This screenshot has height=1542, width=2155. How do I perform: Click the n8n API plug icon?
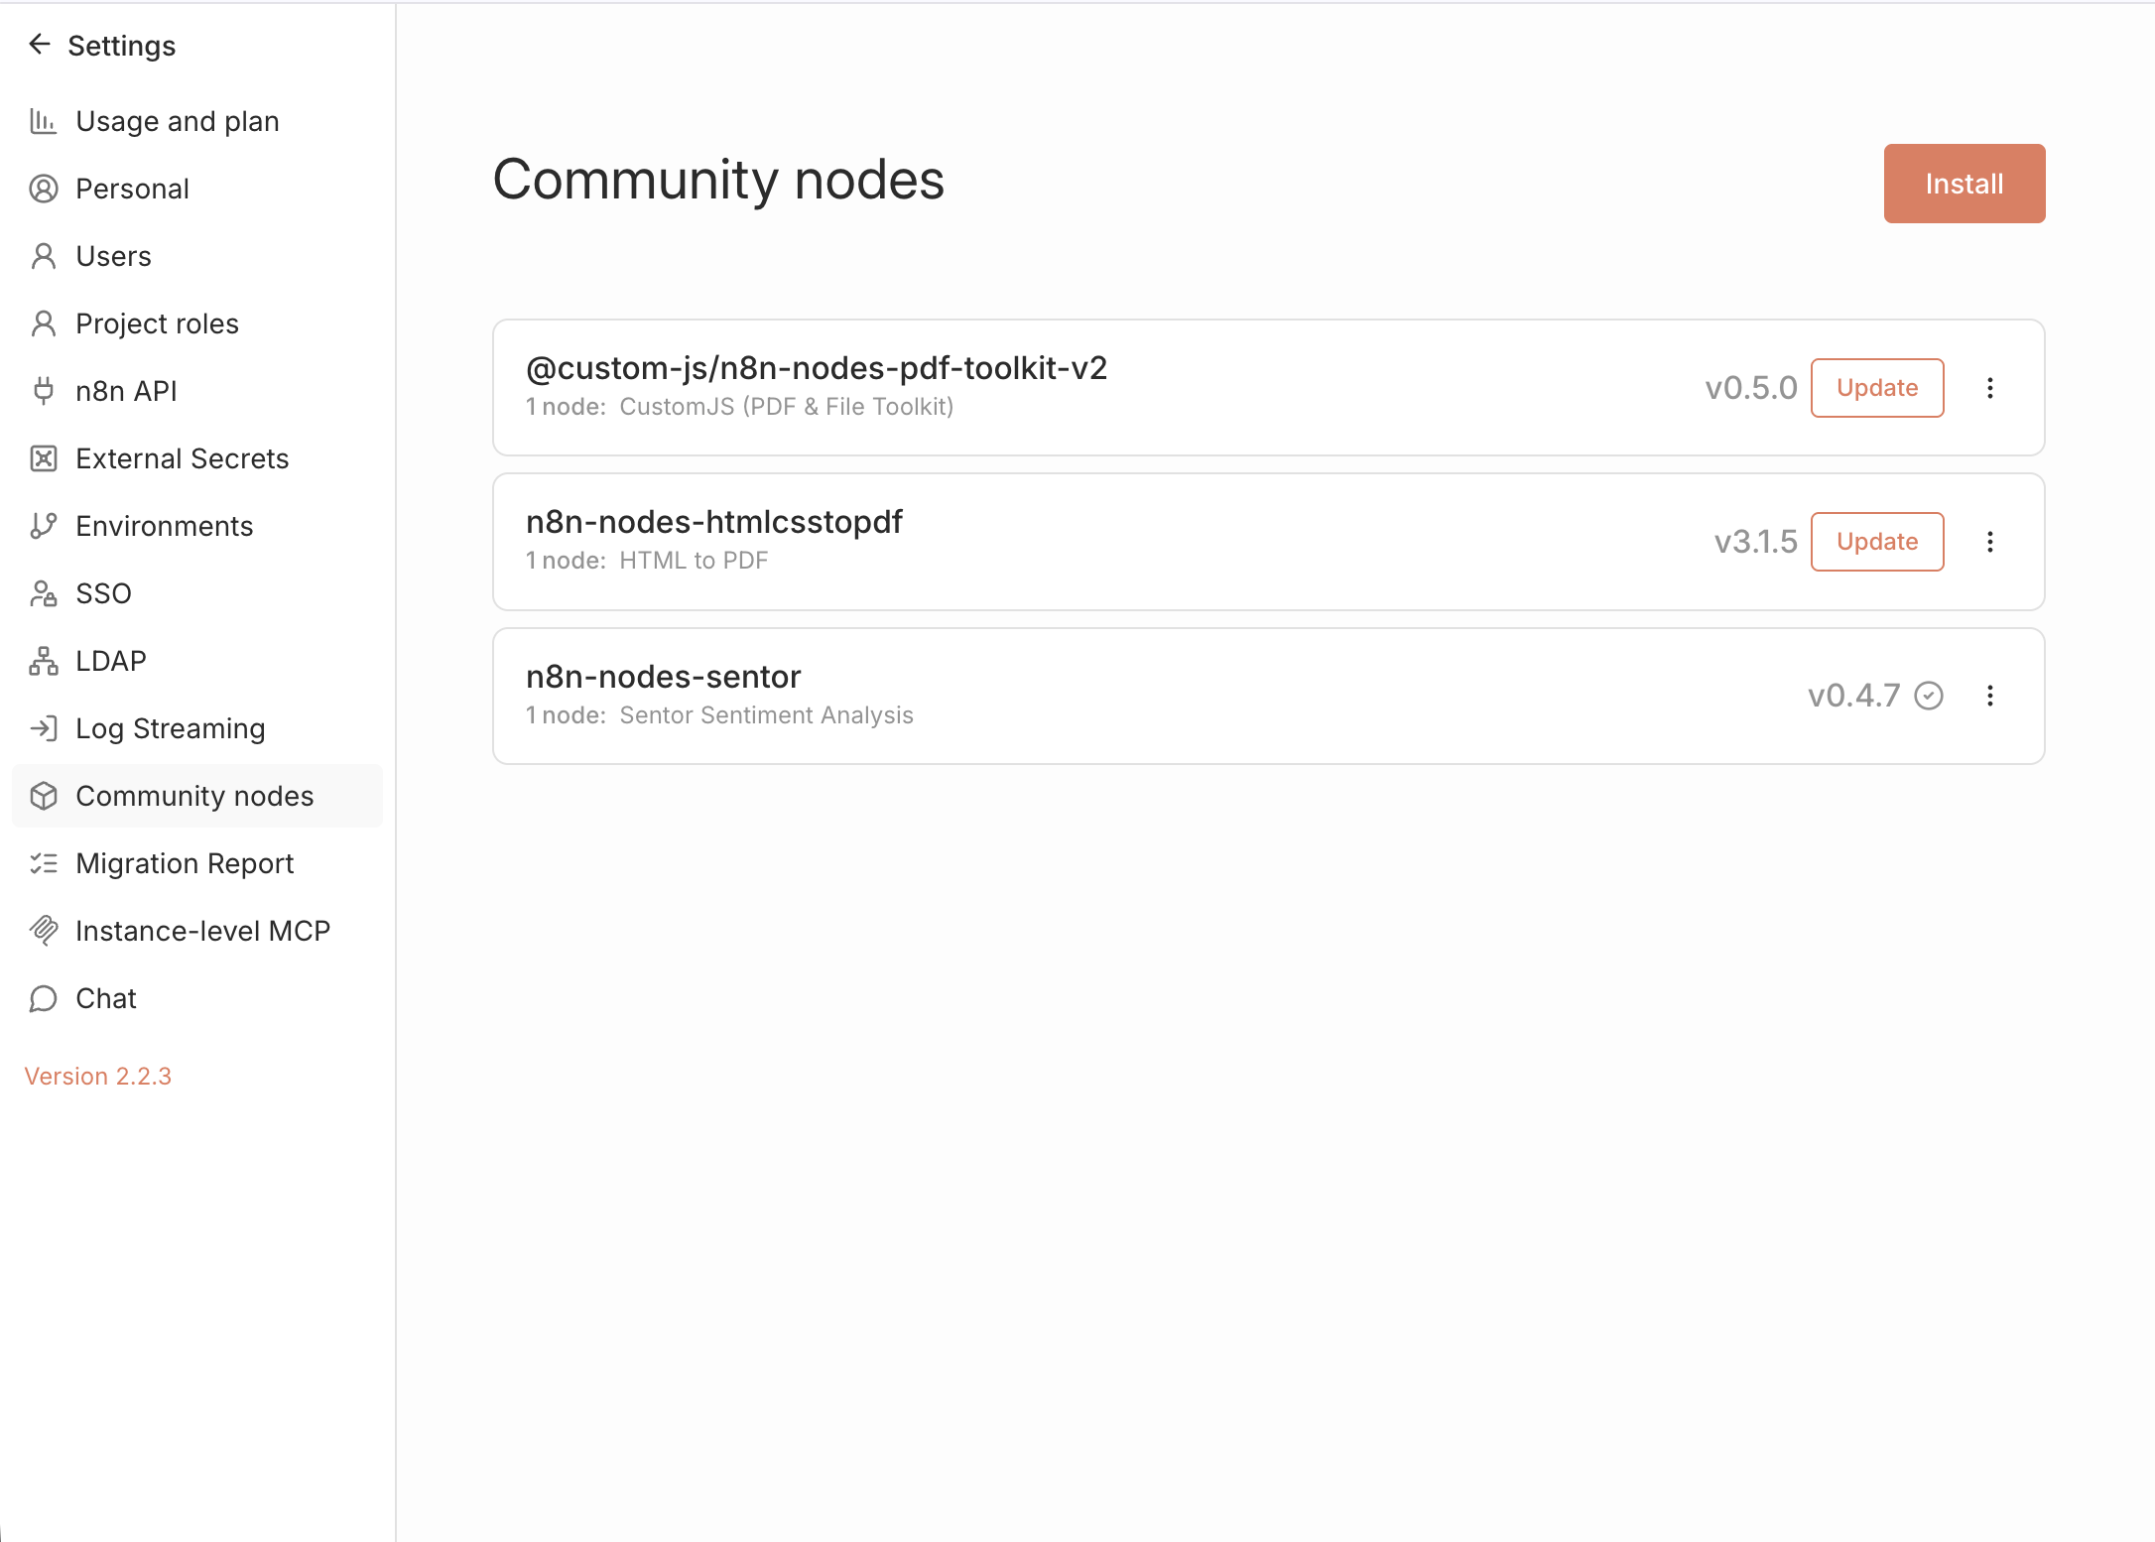tap(43, 391)
